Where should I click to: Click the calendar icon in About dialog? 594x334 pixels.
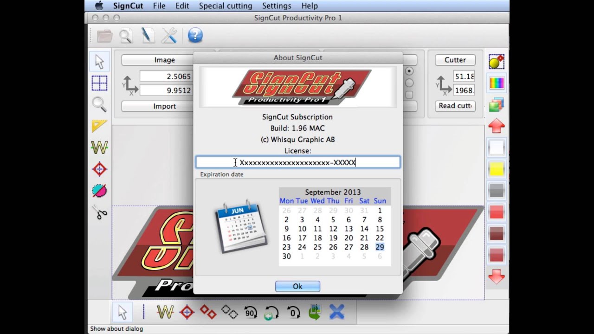pyautogui.click(x=241, y=226)
